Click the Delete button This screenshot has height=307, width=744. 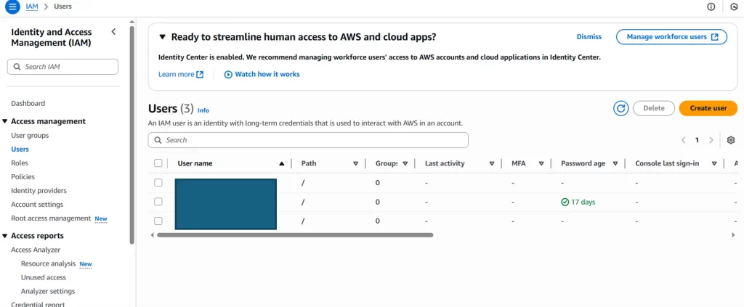click(654, 108)
